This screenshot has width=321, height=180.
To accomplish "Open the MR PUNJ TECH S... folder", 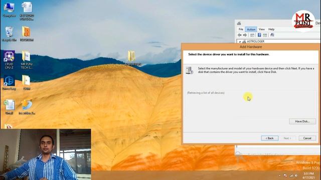I will pos(27,59).
